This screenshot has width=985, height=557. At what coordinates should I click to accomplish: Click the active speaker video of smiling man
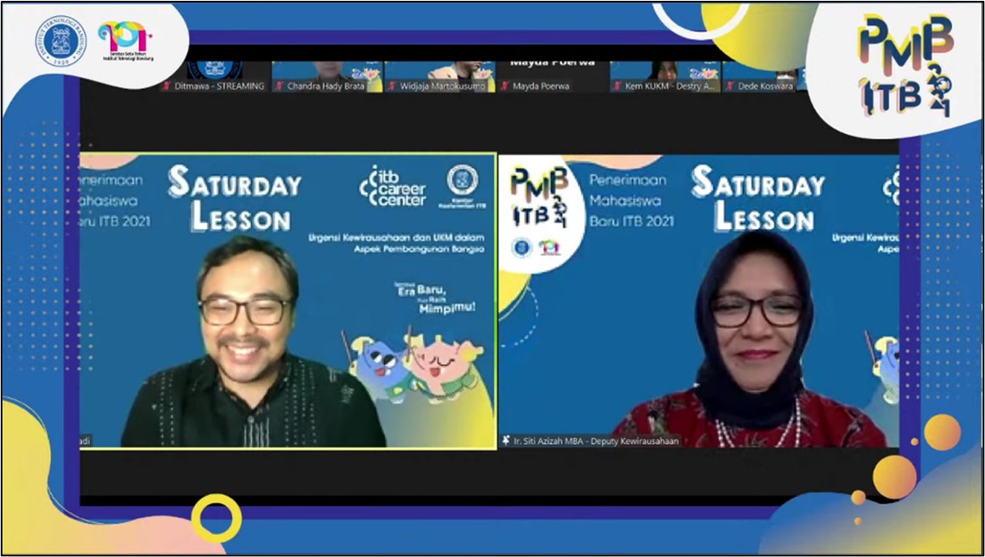(x=288, y=301)
